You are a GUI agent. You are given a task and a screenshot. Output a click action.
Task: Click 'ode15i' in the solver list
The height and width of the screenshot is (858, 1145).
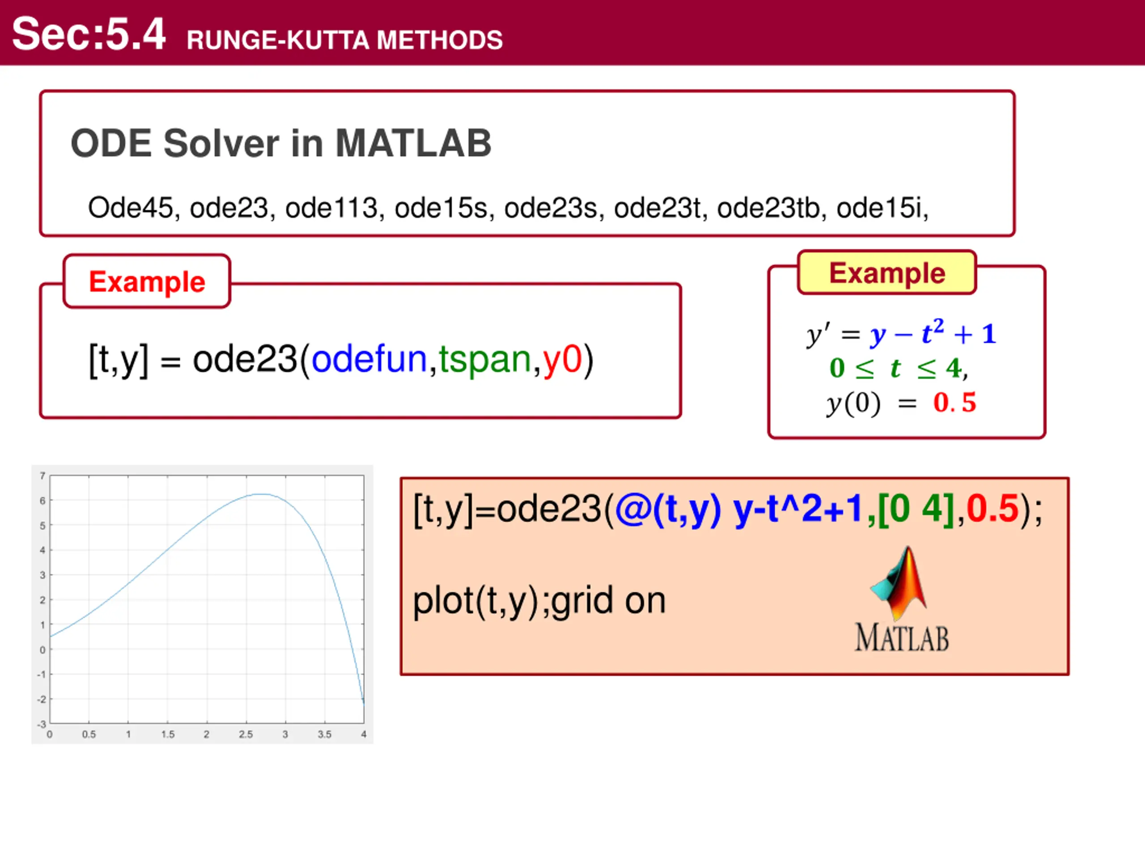pyautogui.click(x=879, y=208)
